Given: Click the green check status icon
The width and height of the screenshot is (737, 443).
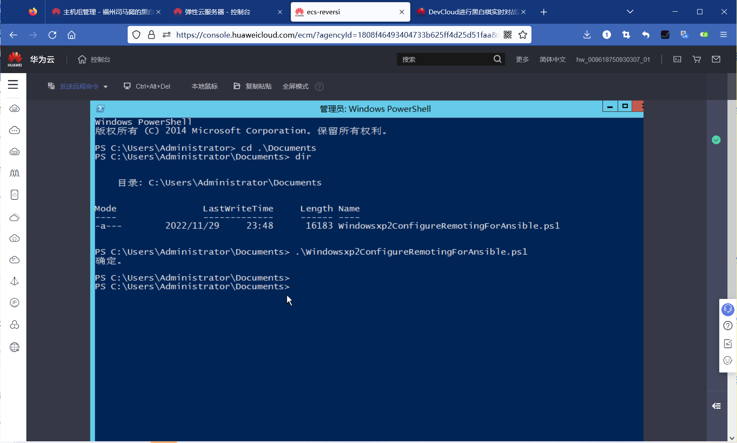Looking at the screenshot, I should (x=716, y=140).
